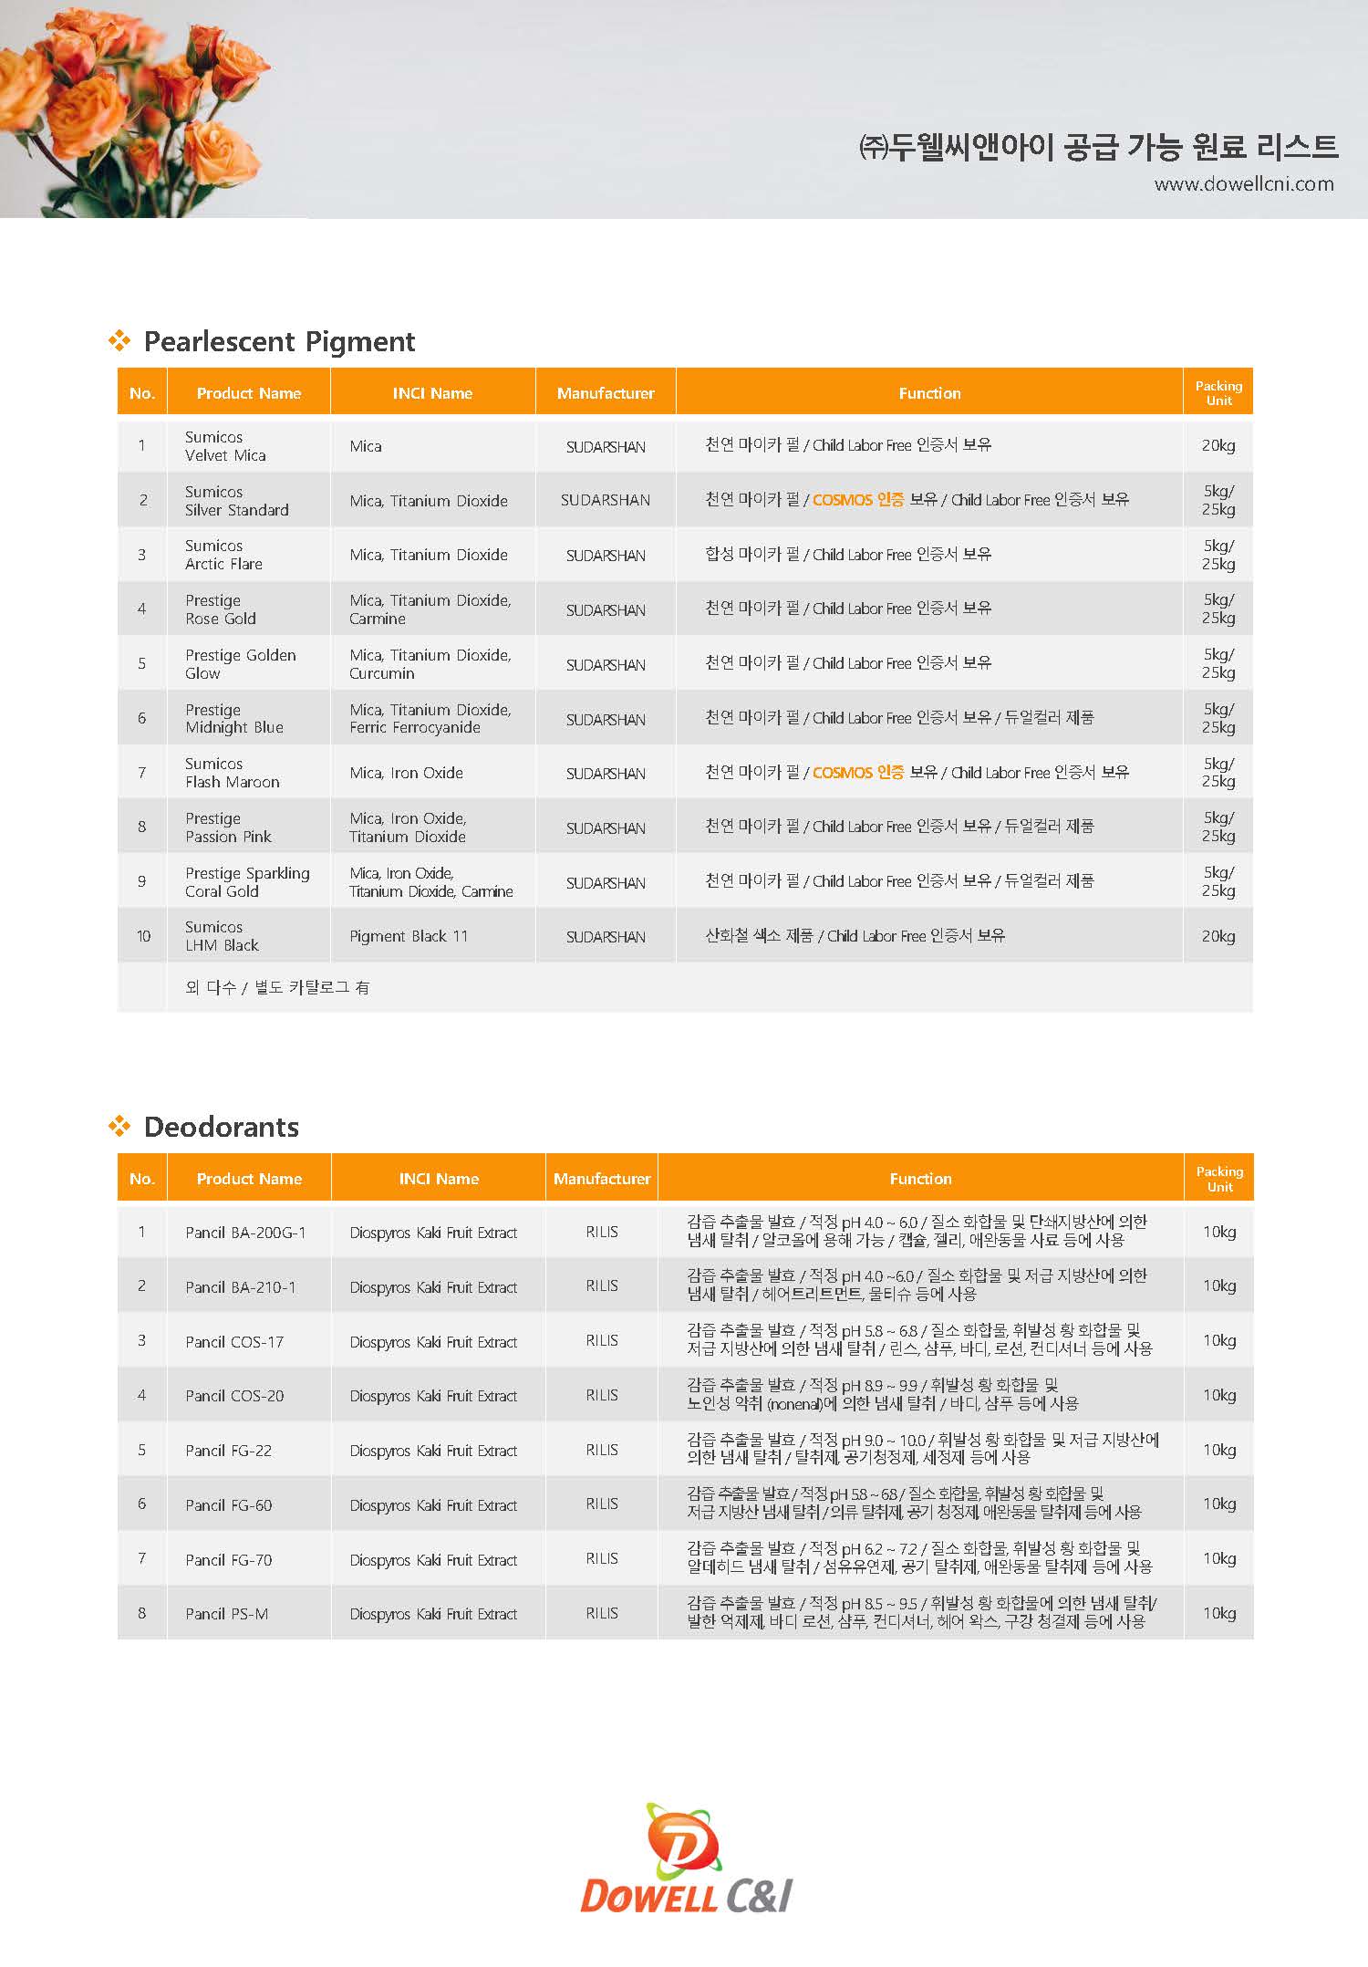The width and height of the screenshot is (1368, 1967).
Task: Click the Pancil PS-M product name
Action: 227,1614
